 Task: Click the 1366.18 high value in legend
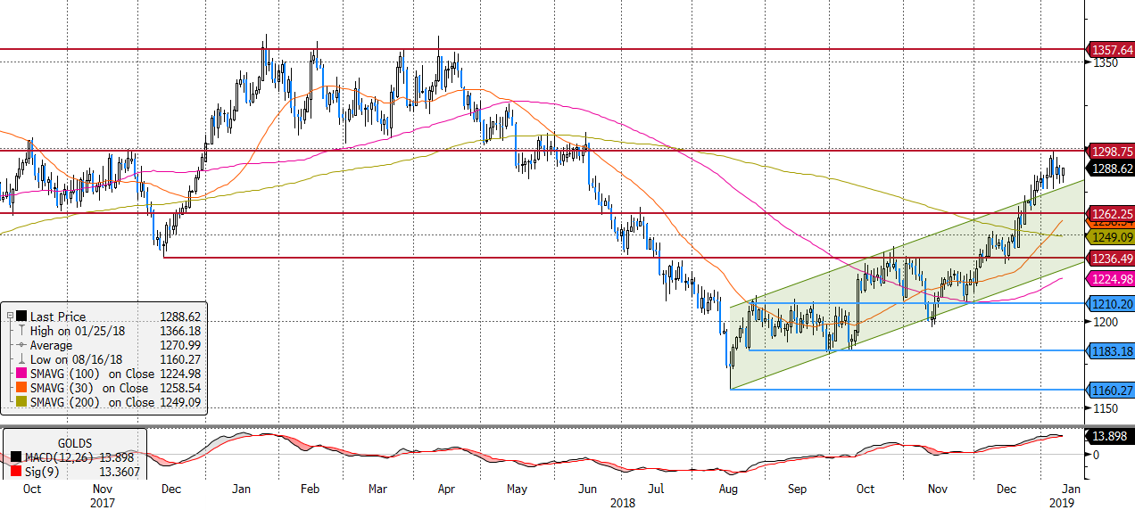178,331
